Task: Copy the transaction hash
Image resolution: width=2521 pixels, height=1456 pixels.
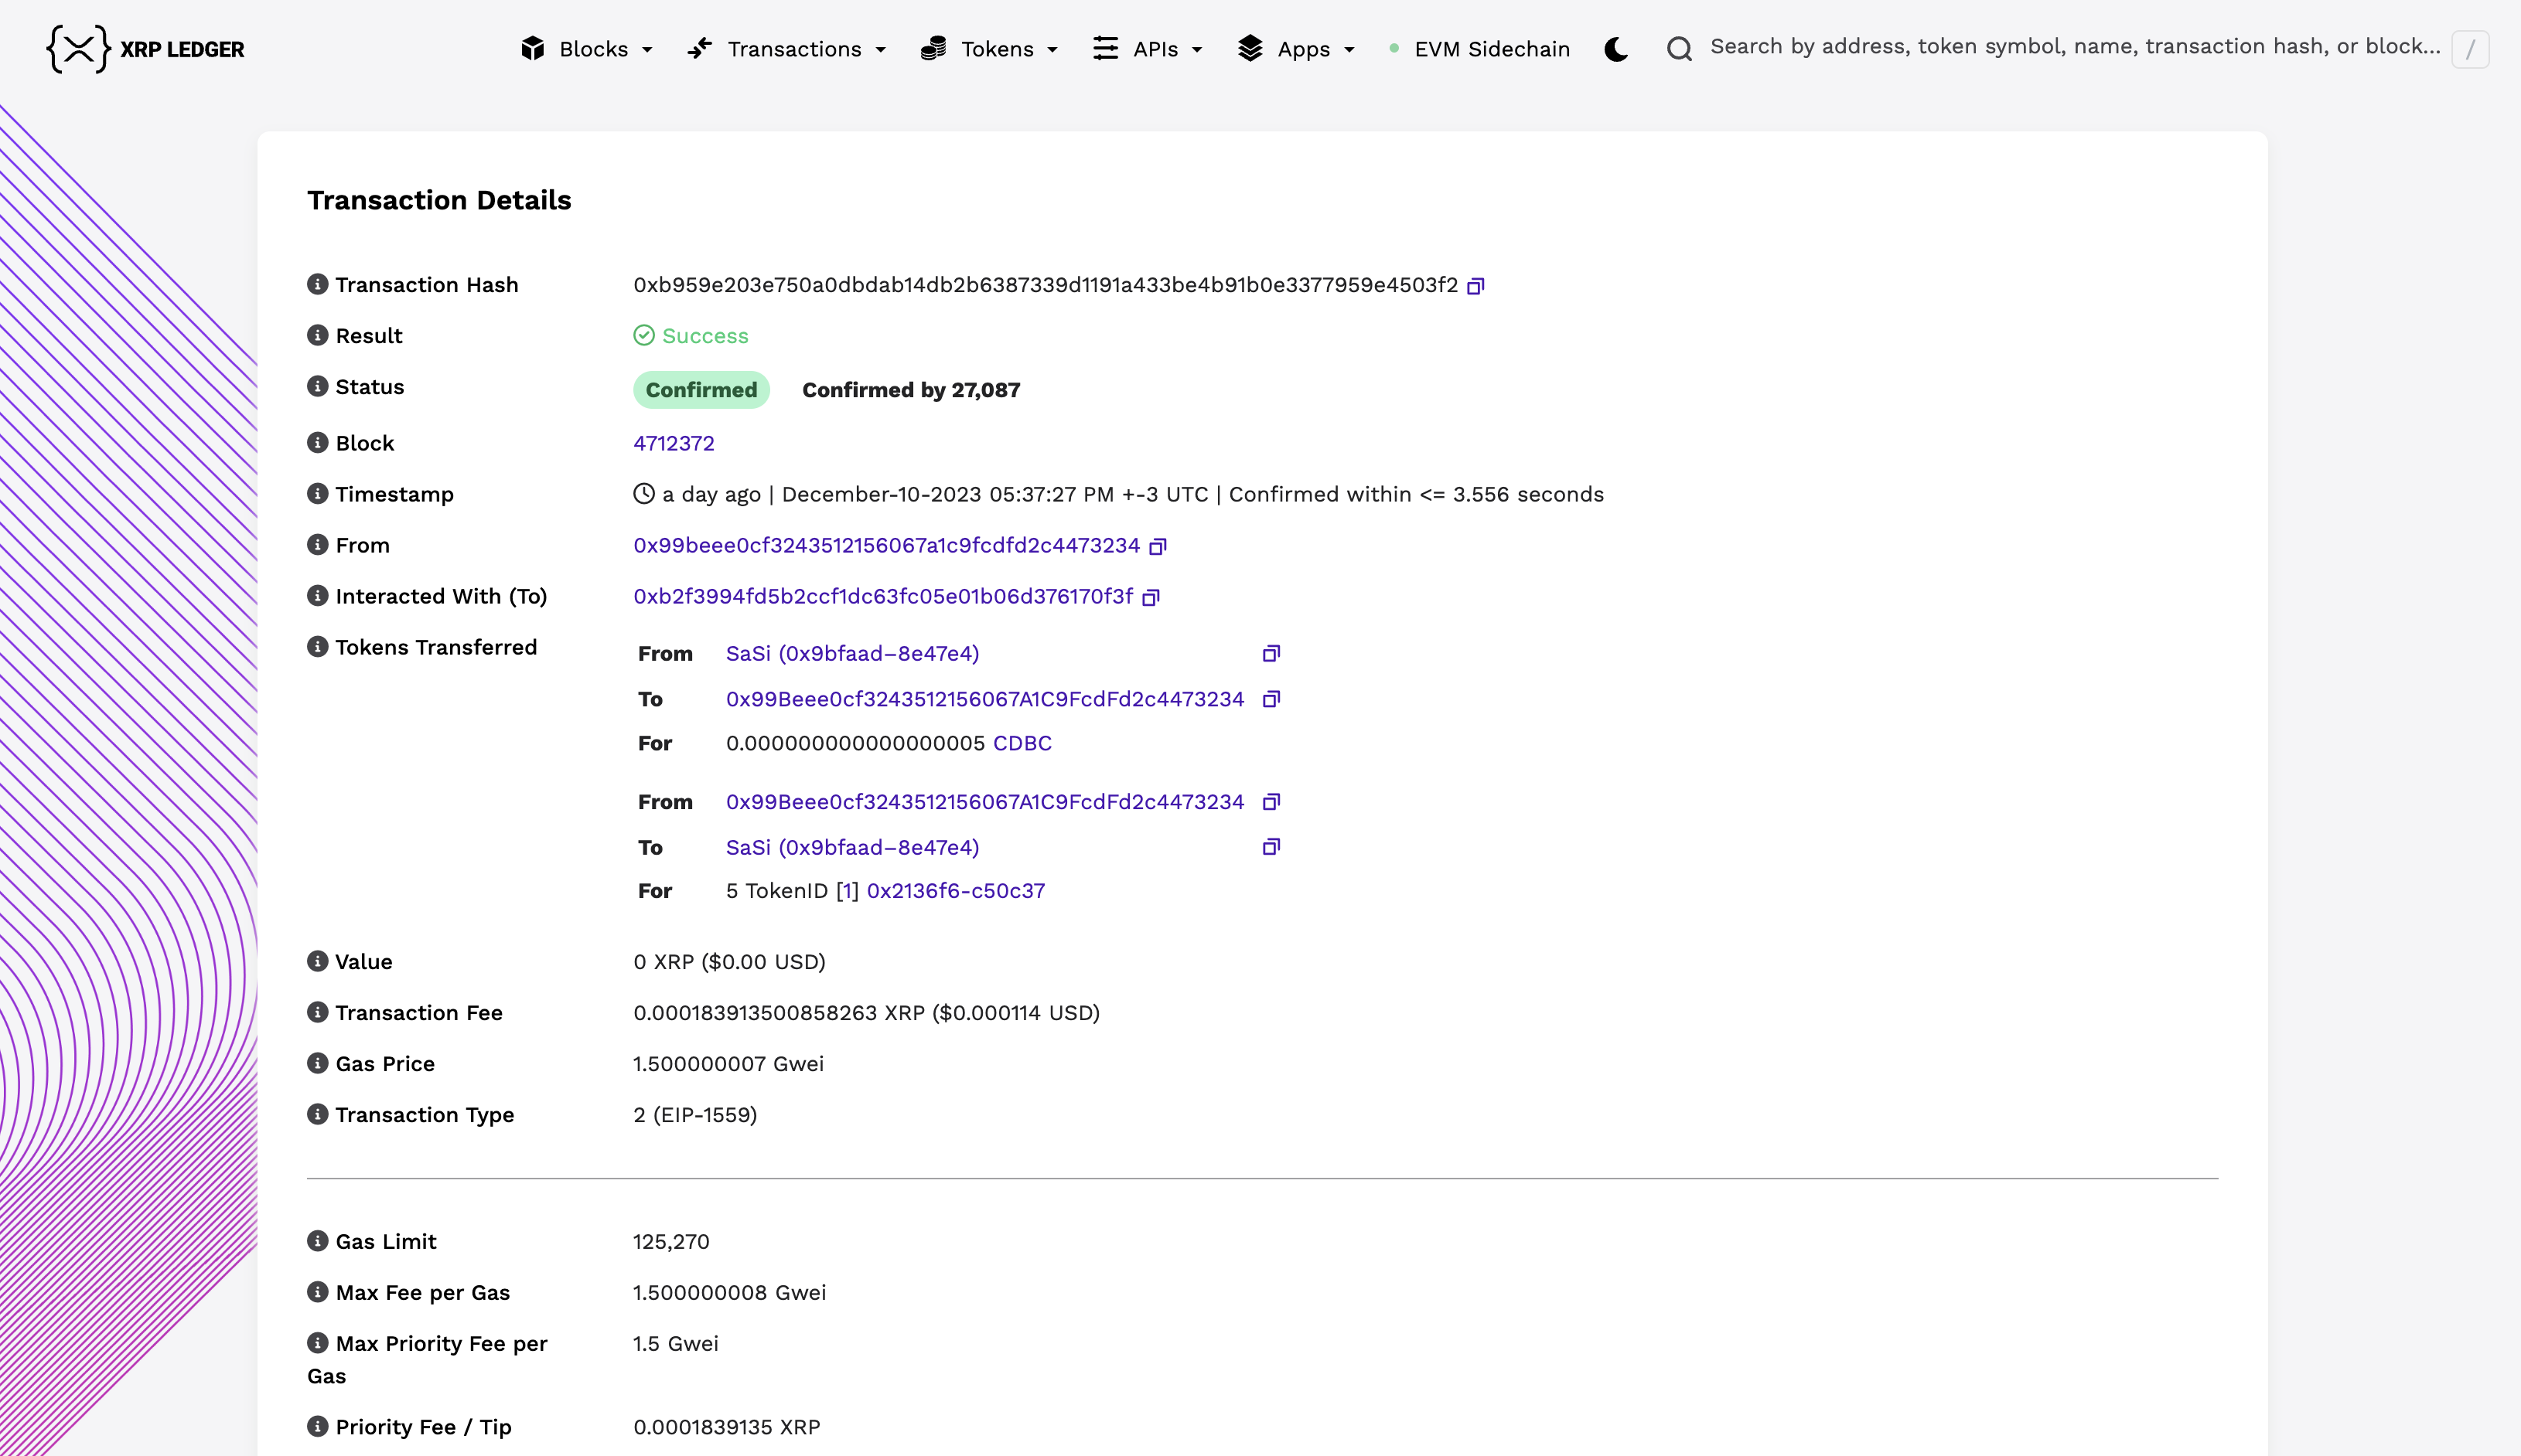Action: [1475, 286]
